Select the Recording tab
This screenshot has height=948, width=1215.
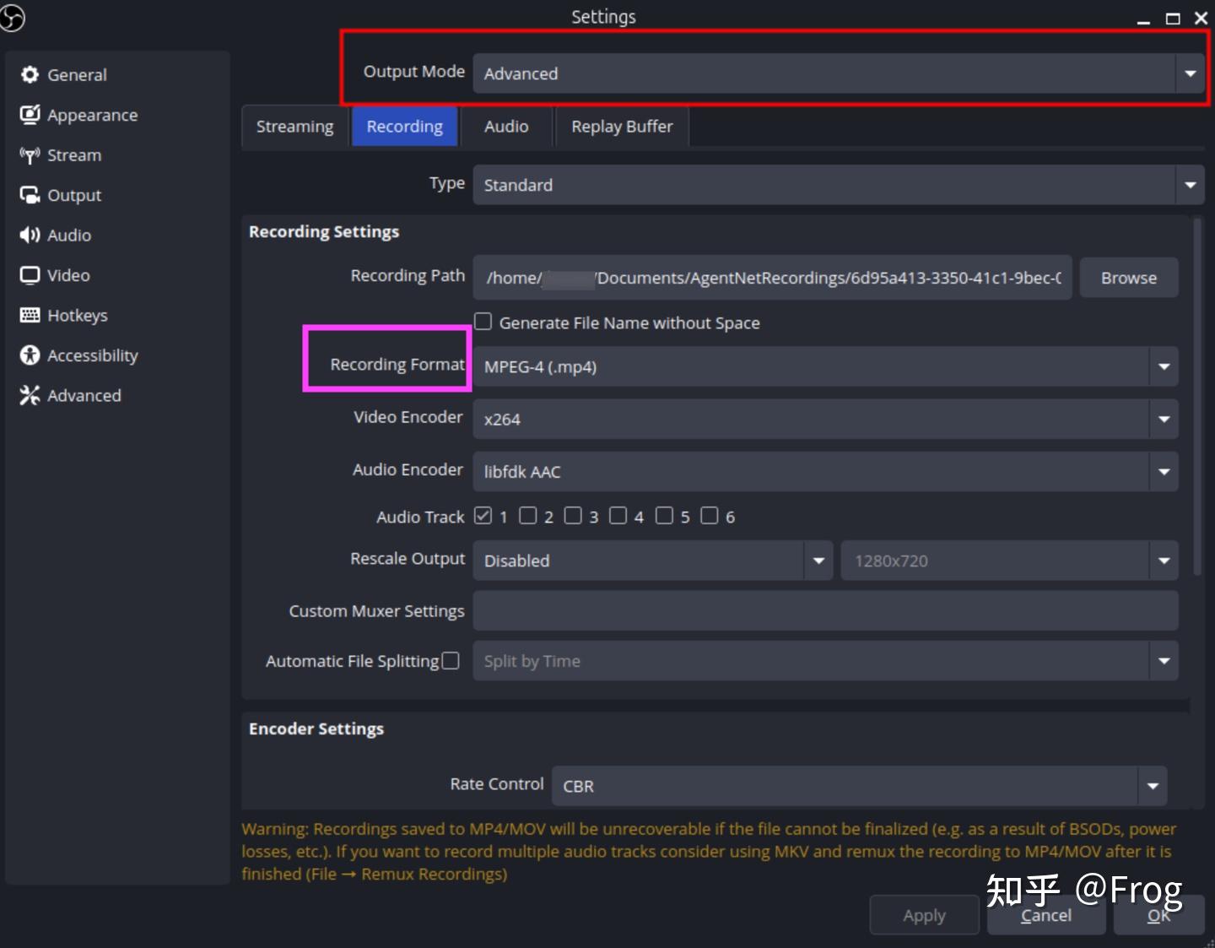405,127
